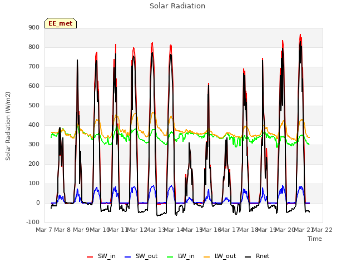The image size is (356, 267).
Task: Click the Mar 13 x-axis tick label
Action: pyautogui.click(x=155, y=230)
